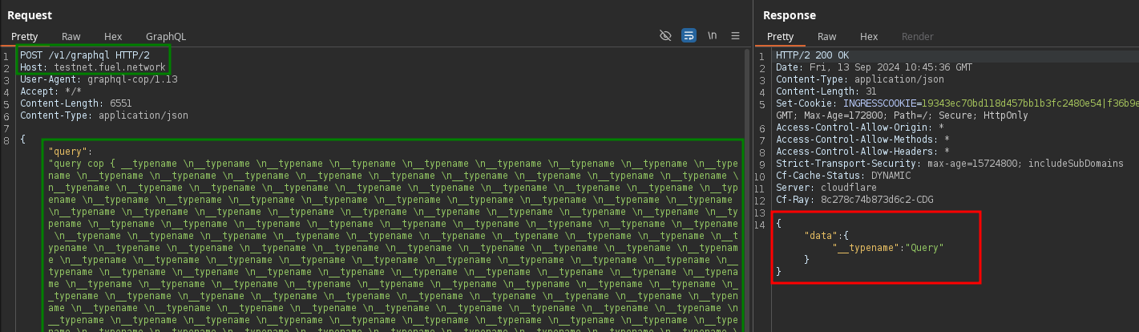The image size is (1139, 332).
Task: Click the response Content-Length: 31 header
Action: (826, 91)
